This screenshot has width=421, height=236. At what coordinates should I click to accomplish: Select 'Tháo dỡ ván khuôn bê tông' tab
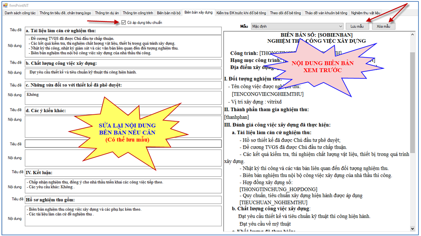point(326,13)
